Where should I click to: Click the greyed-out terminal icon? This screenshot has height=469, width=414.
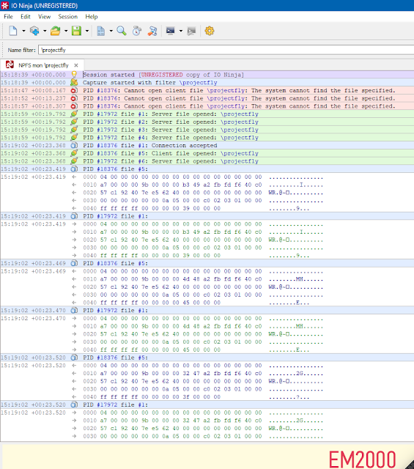click(191, 31)
